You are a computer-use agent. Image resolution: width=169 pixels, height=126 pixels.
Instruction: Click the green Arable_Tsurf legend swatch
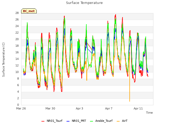[x=92, y=121]
